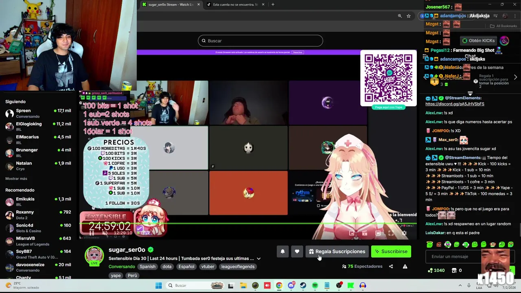Screen dimensions: 521x293
Task: Expand followed channels with Mostrar más
Action: (16, 179)
